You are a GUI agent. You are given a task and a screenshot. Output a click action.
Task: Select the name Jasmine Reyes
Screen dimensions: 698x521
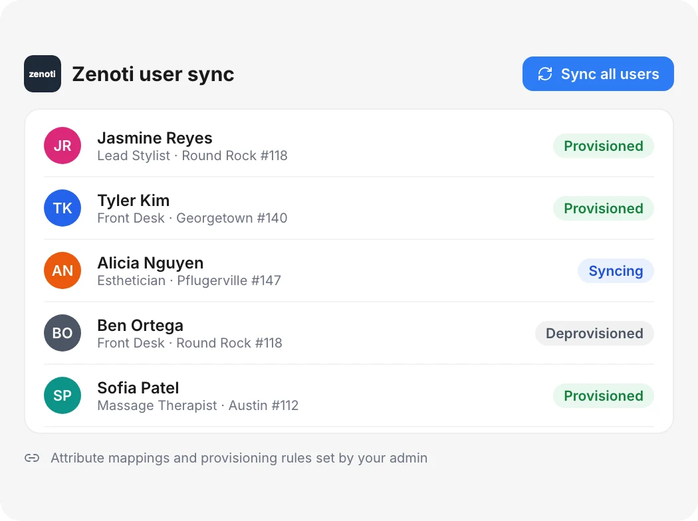(155, 138)
